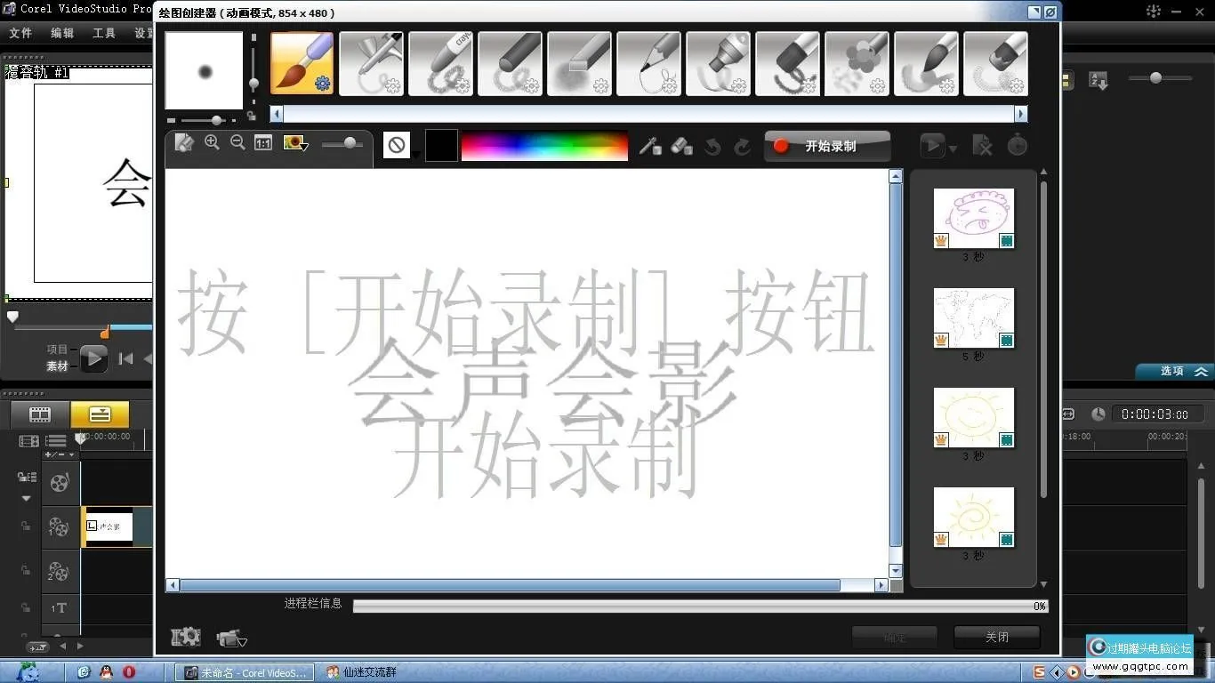Select the Crayon tool
1215x683 pixels.
click(x=441, y=62)
